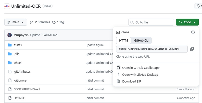Screen dimensions: 202x103
Task: Open the utils row commit message
Action: coord(99,54)
